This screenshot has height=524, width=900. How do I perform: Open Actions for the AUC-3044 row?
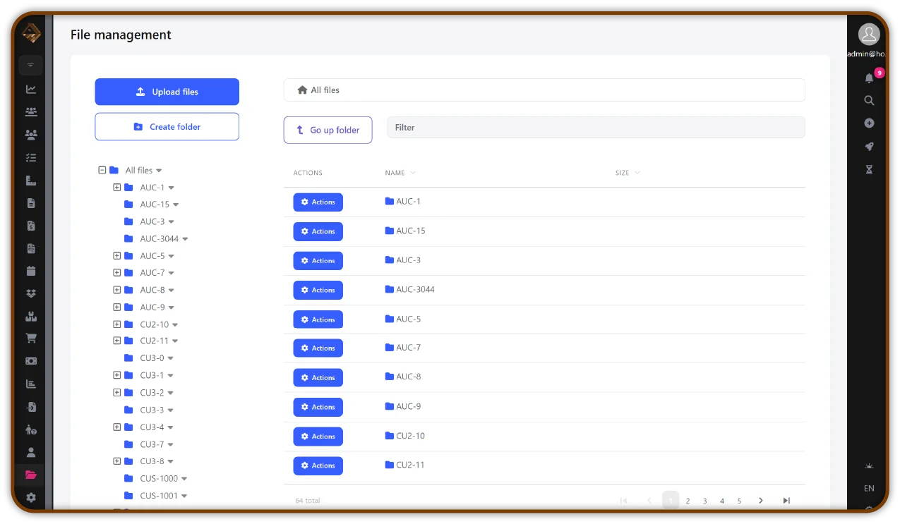[x=318, y=290]
